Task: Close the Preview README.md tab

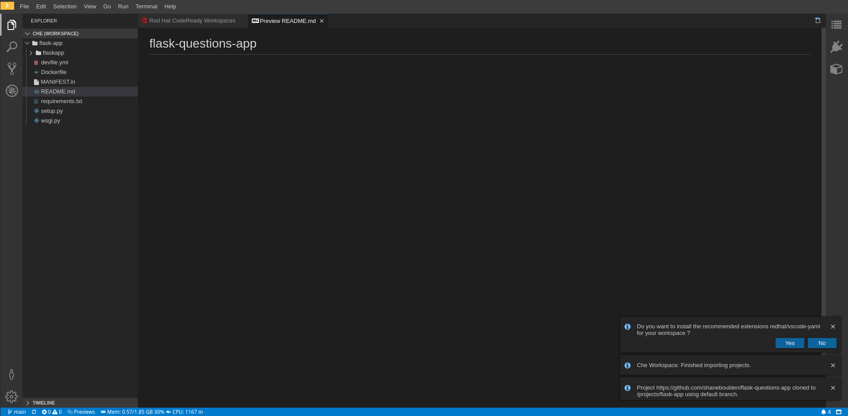Action: point(322,21)
